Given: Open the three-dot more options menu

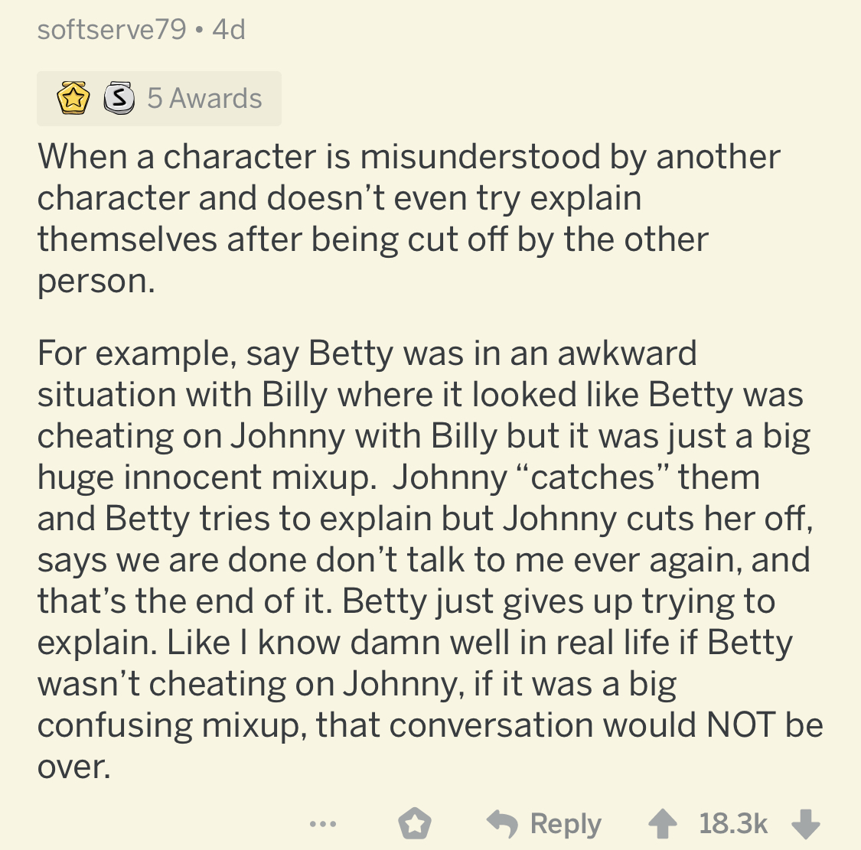Looking at the screenshot, I should (322, 824).
